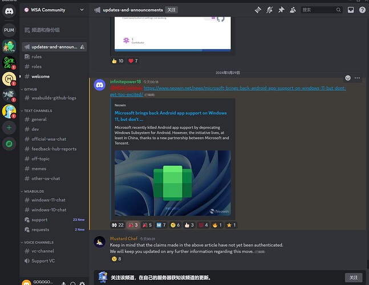Viewport: 369px width, 285px height.
Task: Open inbox icon in header
Action: (x=351, y=10)
